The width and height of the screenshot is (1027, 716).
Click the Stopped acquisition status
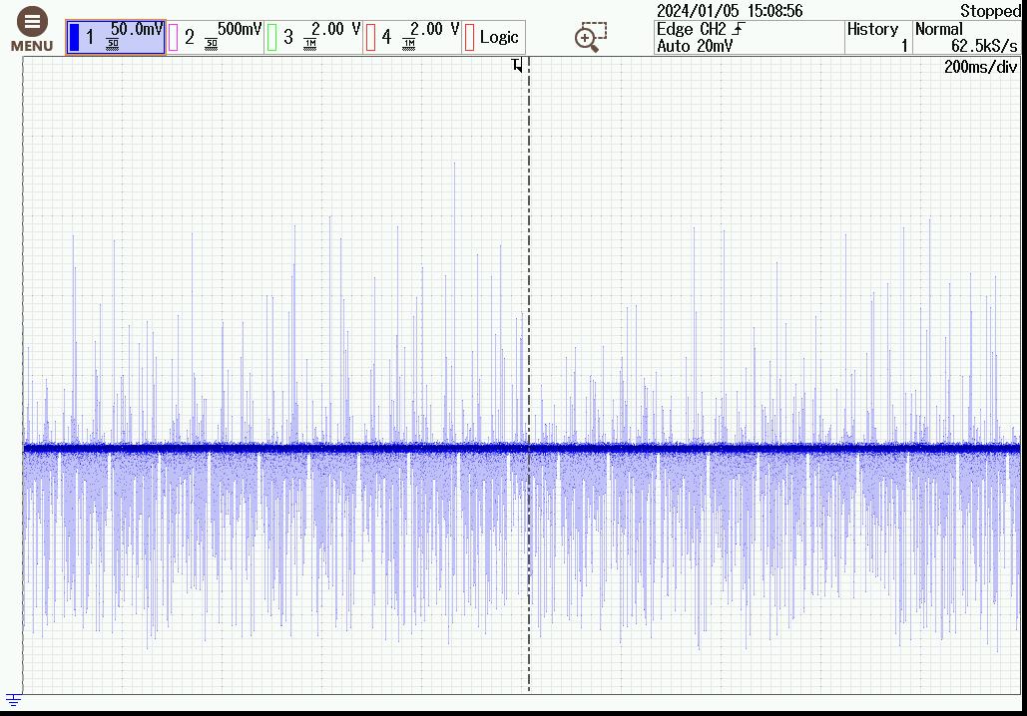[990, 11]
